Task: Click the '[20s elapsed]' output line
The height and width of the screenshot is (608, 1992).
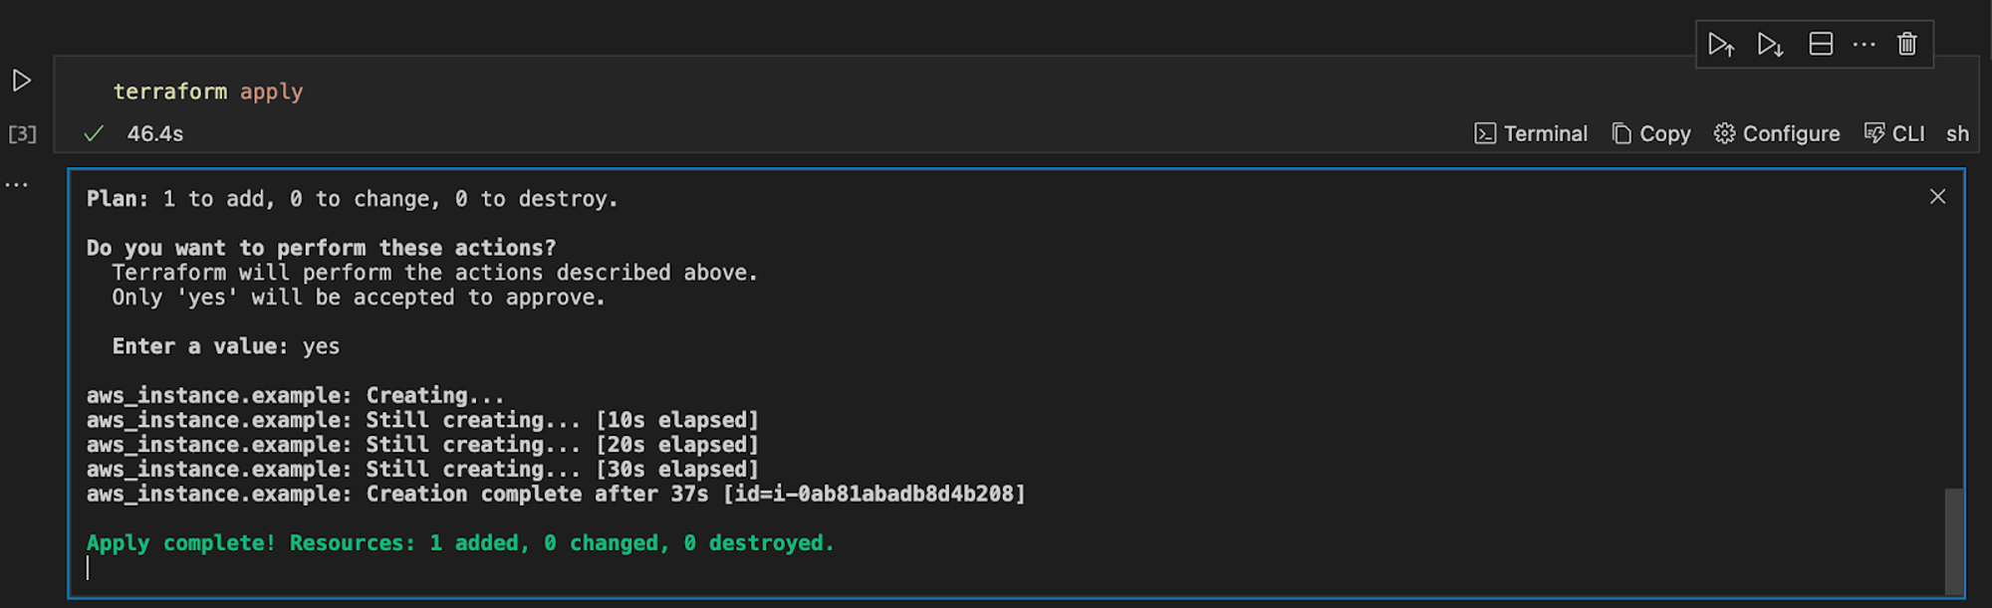Action: (x=422, y=445)
